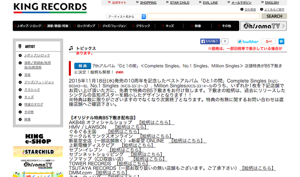Screen dimensions: 300x177
Task: Open the ah!sama TV sidebar banner
Action: click(x=38, y=164)
